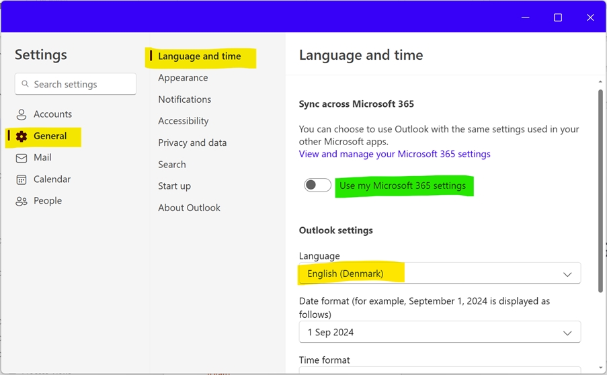Maximize the Settings window
This screenshot has width=607, height=375.
click(x=557, y=17)
